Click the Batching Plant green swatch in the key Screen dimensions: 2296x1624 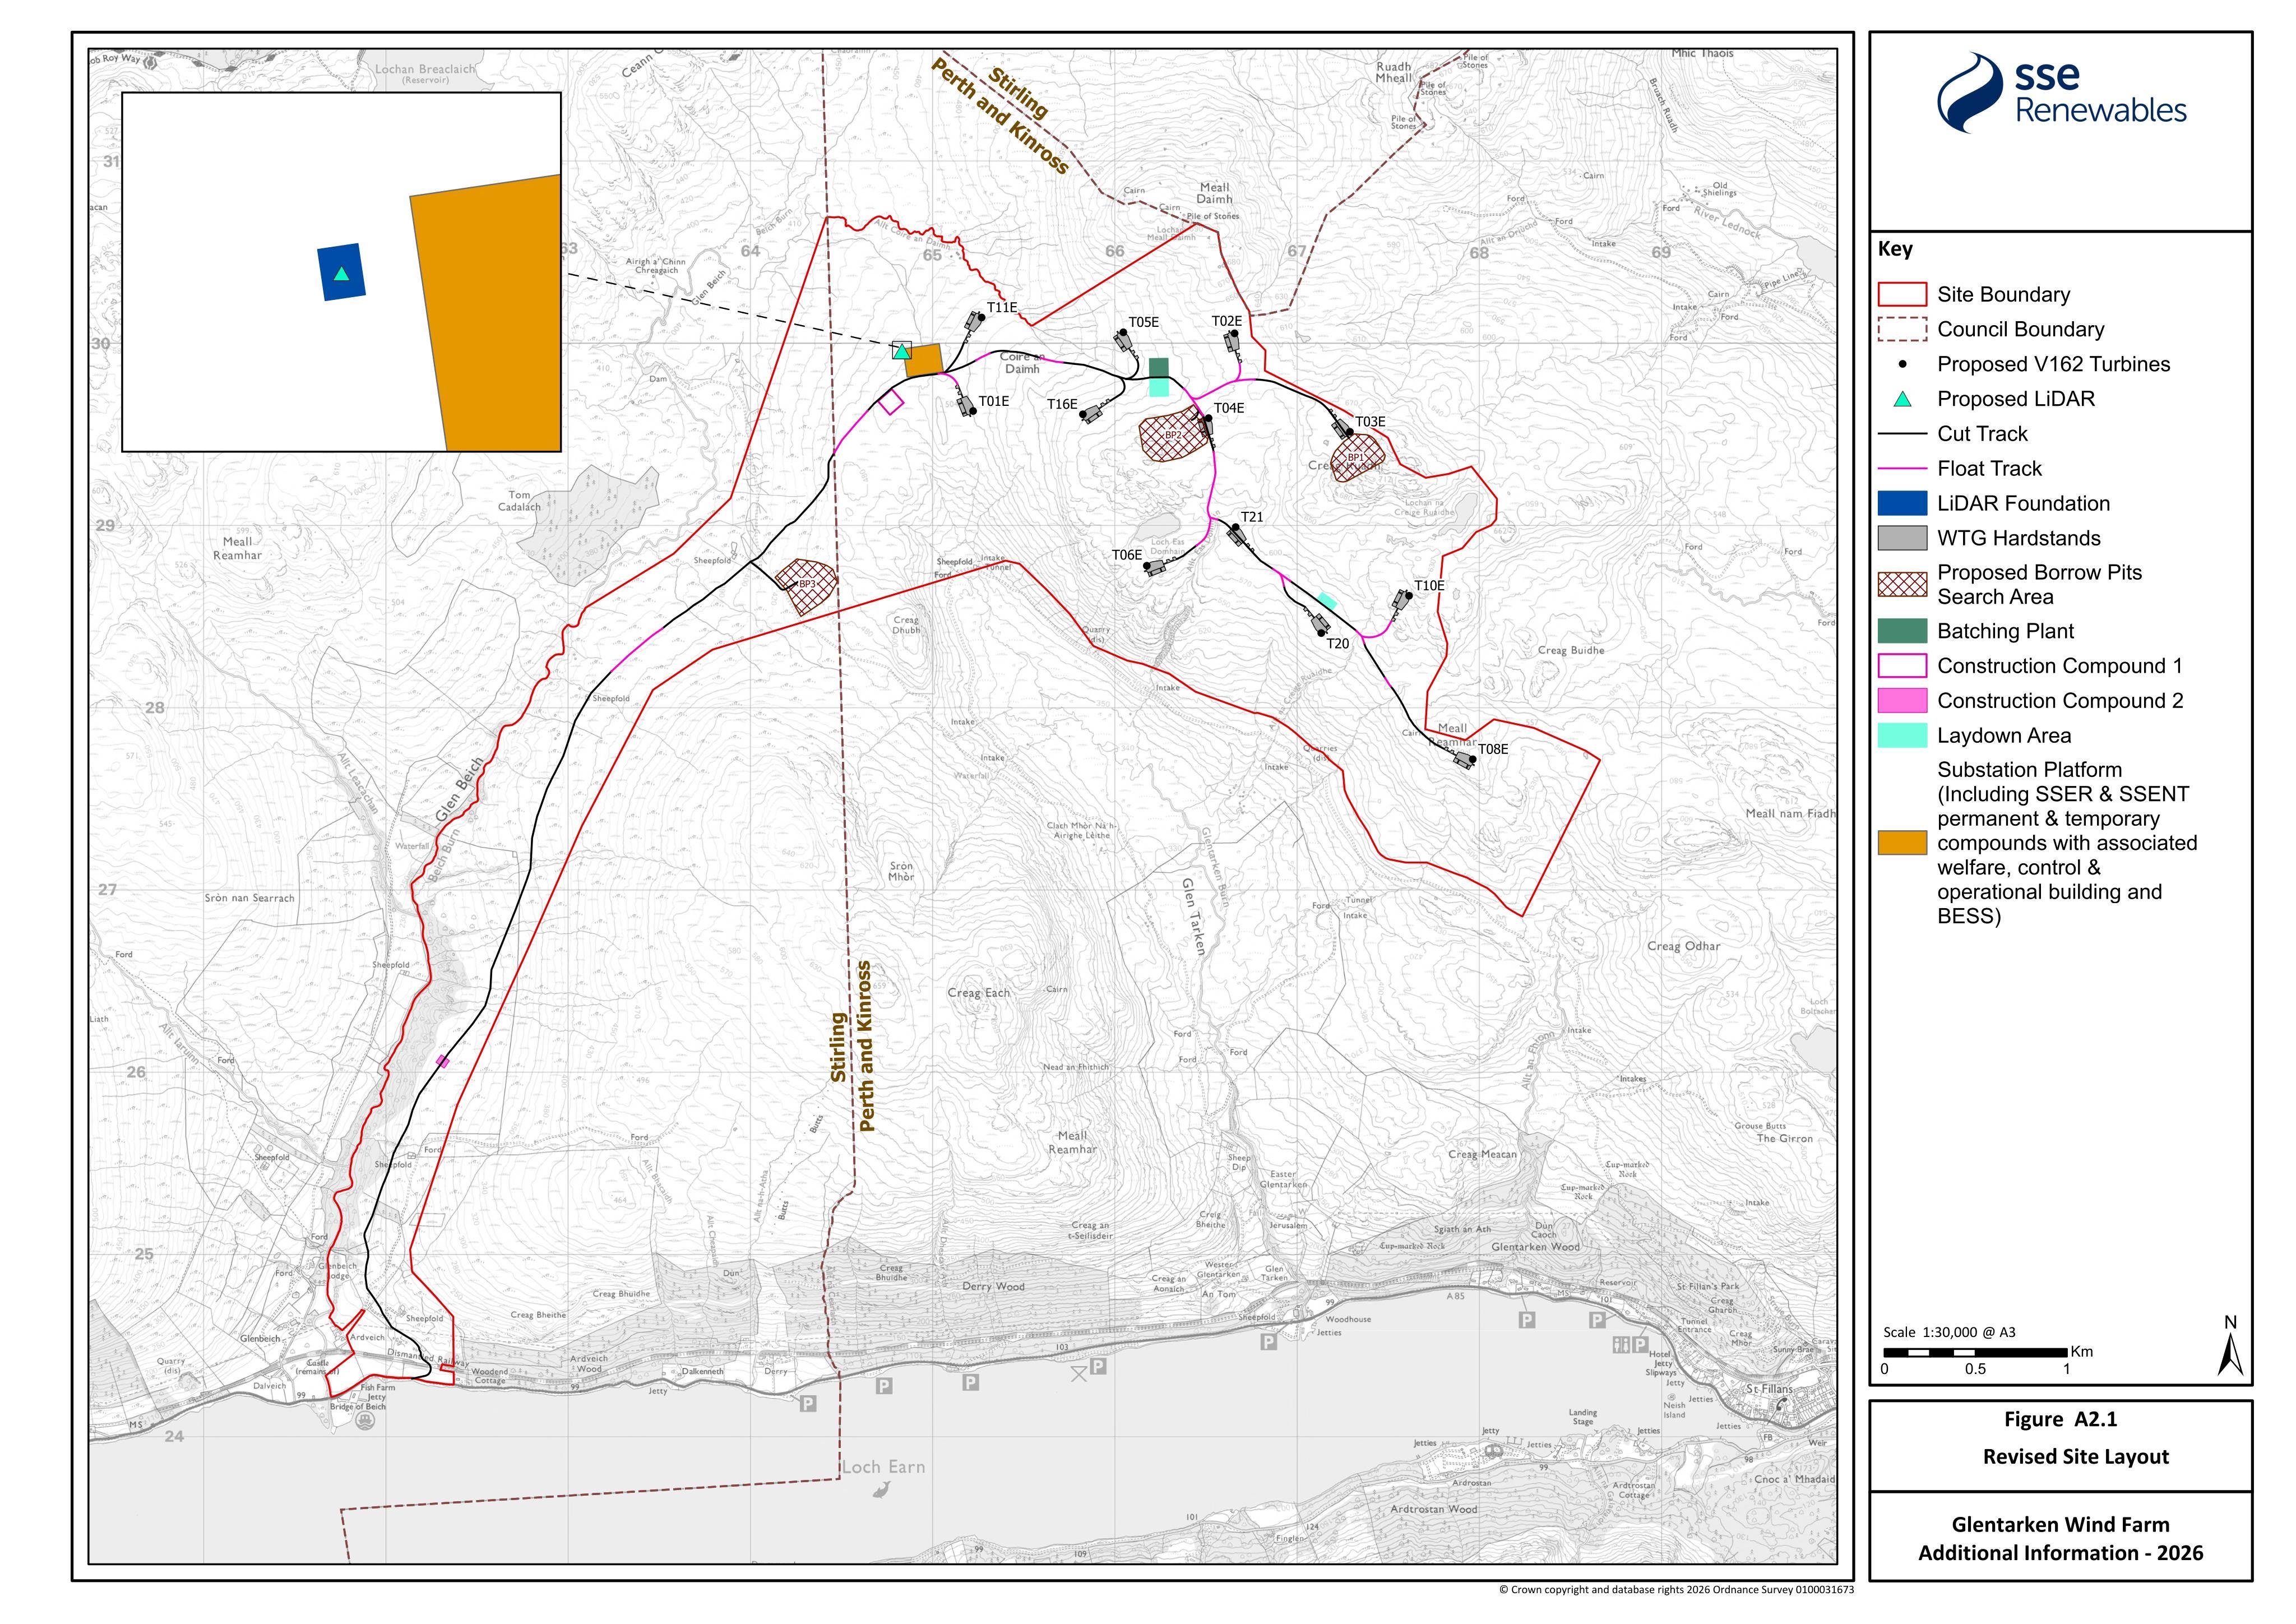click(1902, 631)
